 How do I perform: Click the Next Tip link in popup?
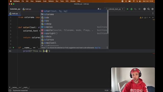click(97, 48)
